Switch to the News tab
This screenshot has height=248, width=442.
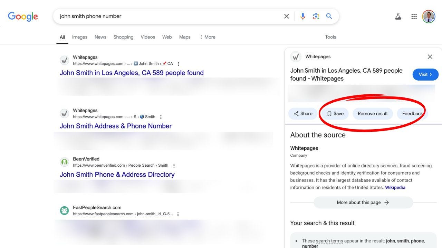click(x=100, y=37)
